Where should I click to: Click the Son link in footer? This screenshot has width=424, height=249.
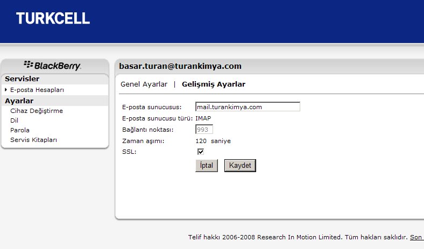pos(416,237)
